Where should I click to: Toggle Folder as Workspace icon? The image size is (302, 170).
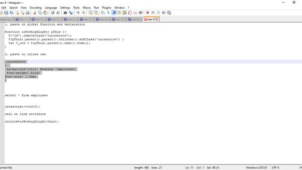coord(135,13)
